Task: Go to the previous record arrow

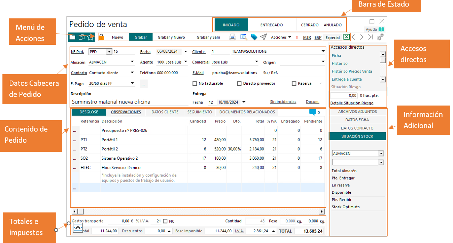Action: tap(353, 37)
